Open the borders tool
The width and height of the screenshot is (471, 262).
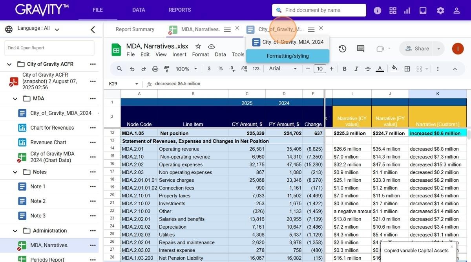407,69
